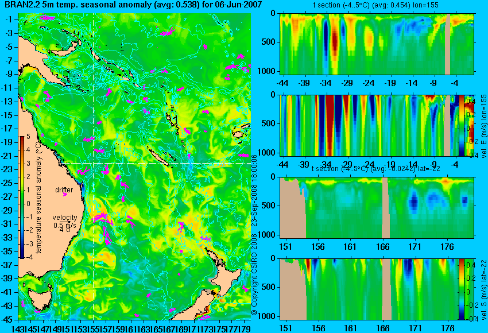This screenshot has width=488, height=333.
Task: Click the '179' longitude label on the map axis
Action: pyautogui.click(x=244, y=328)
